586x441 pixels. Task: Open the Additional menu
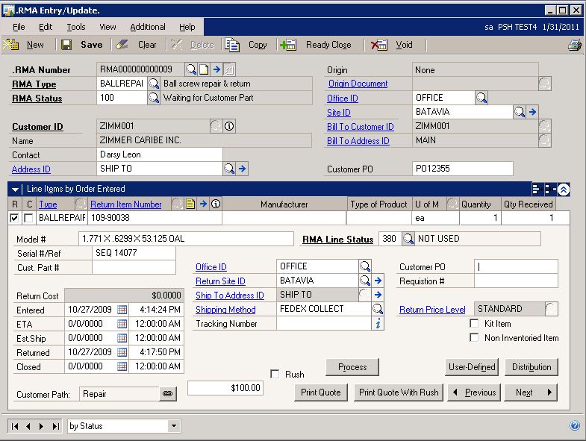(x=148, y=27)
